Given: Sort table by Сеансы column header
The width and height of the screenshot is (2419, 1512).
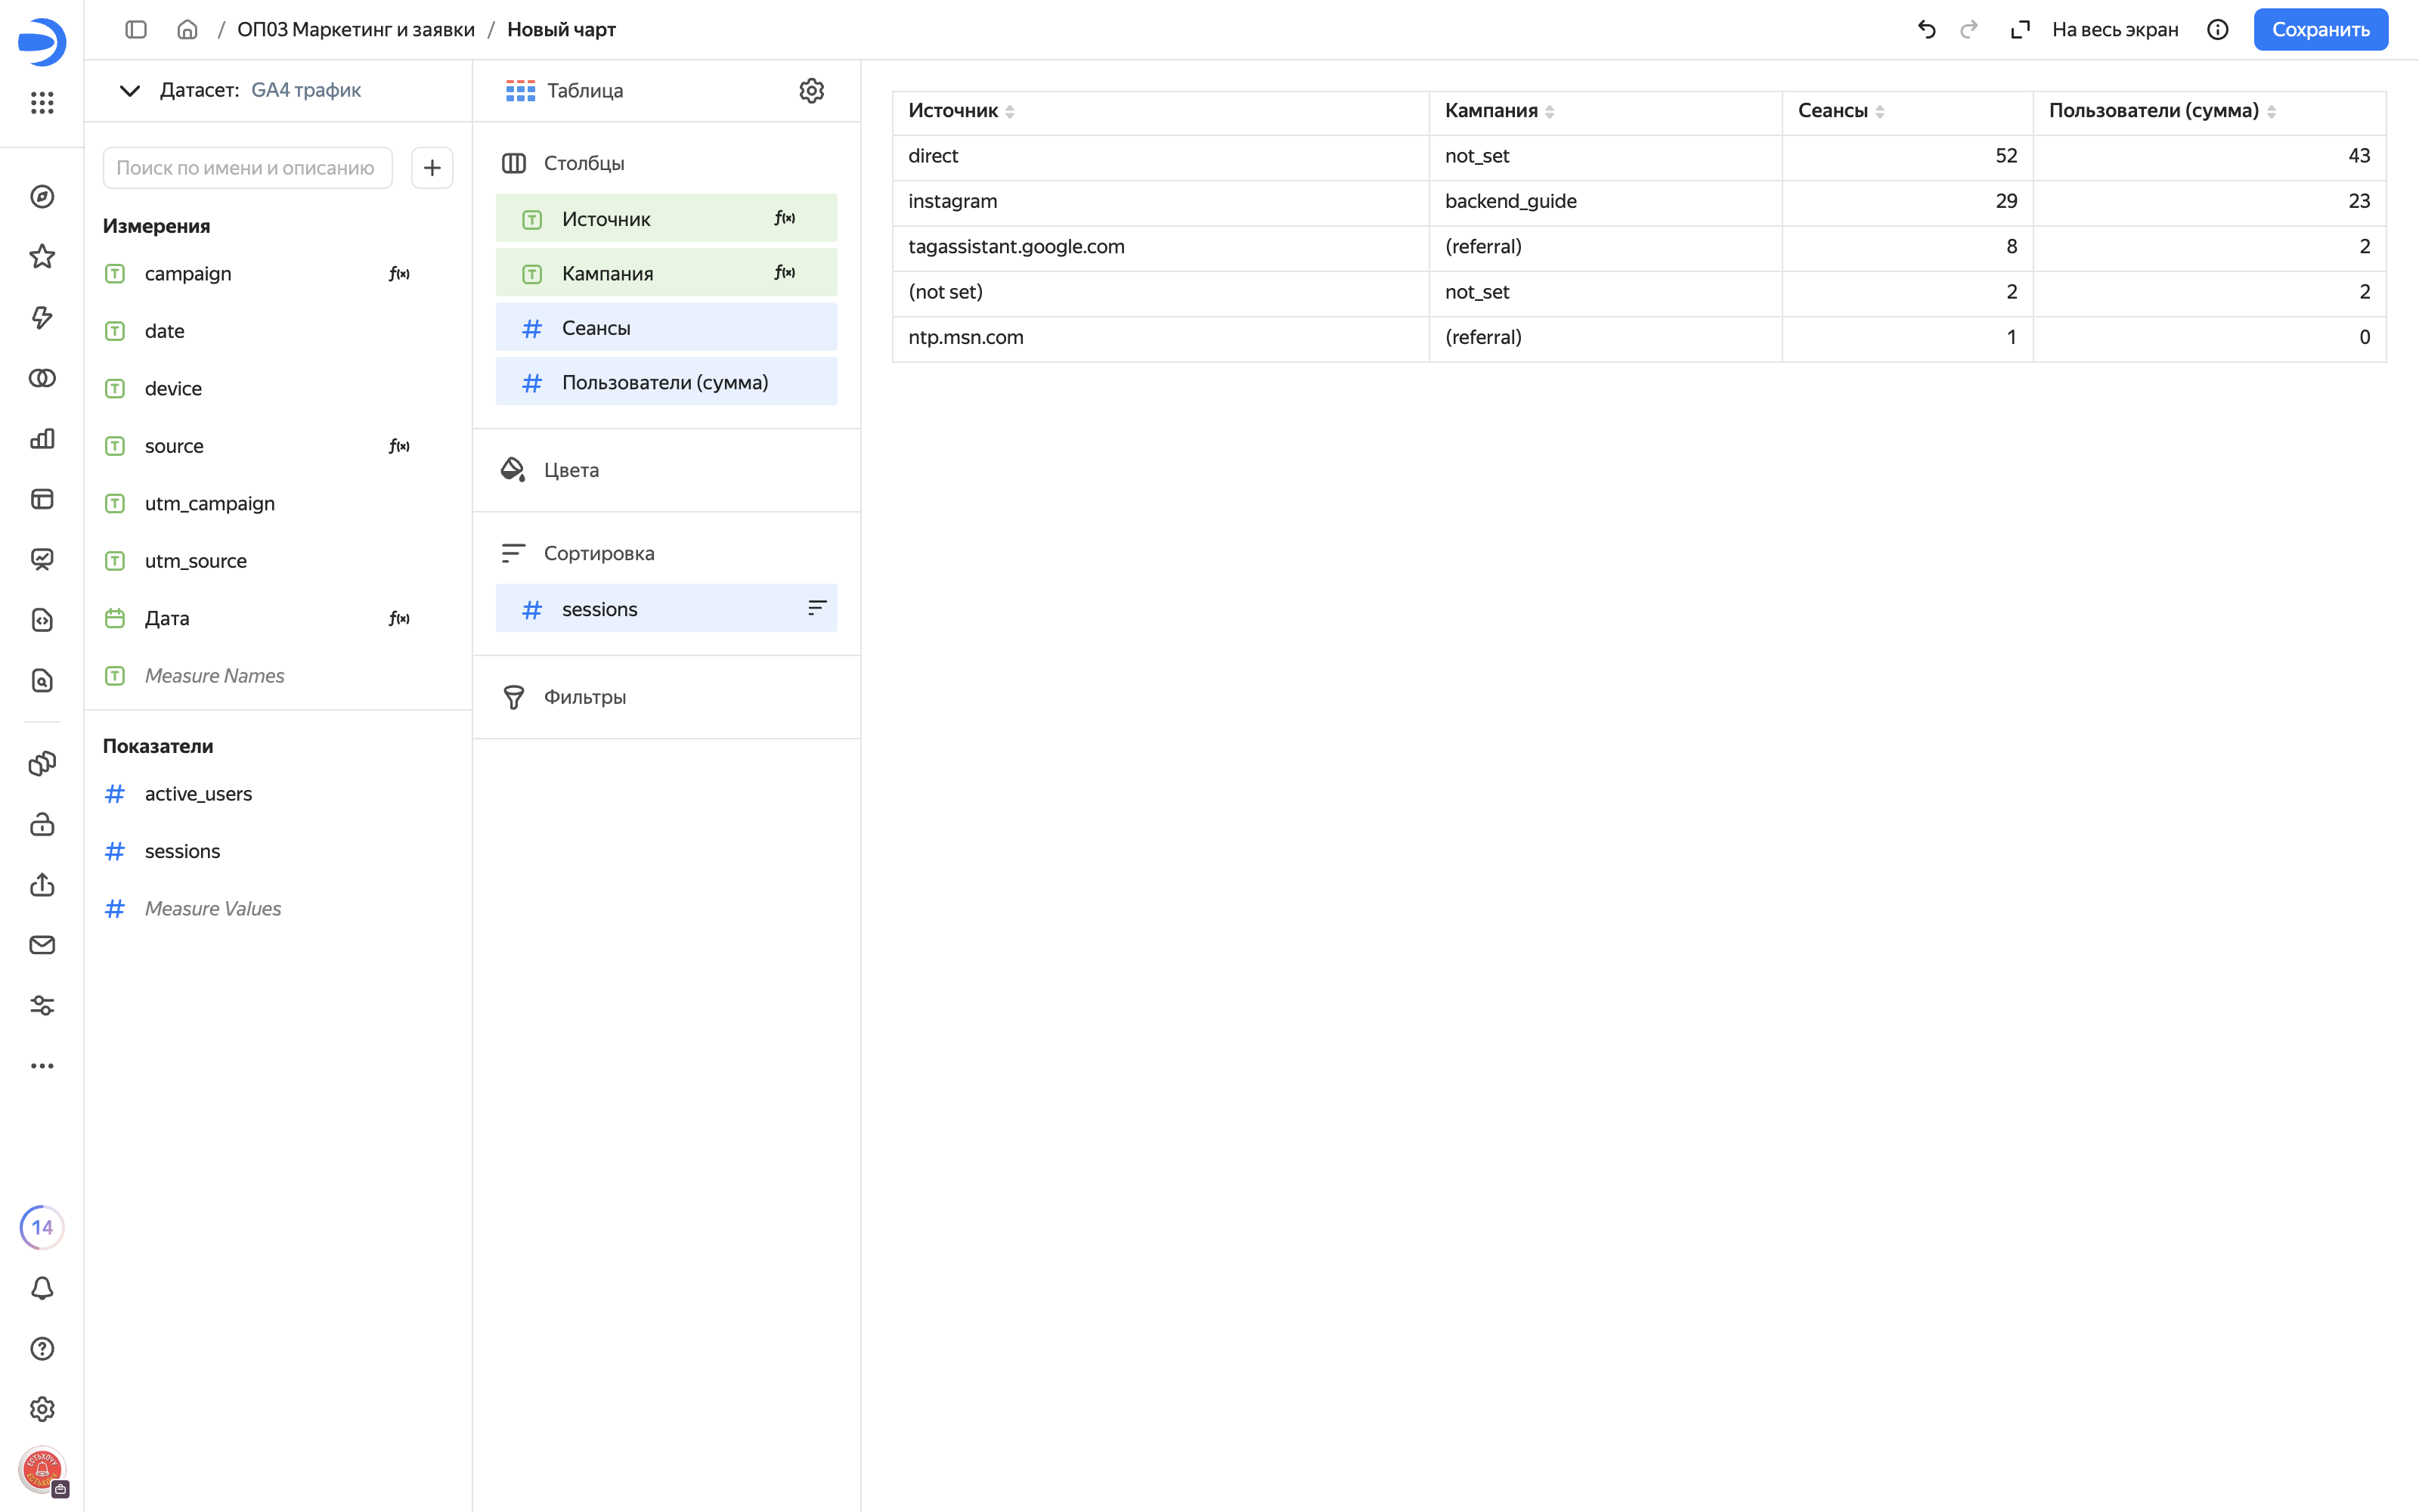Looking at the screenshot, I should [x=1841, y=111].
